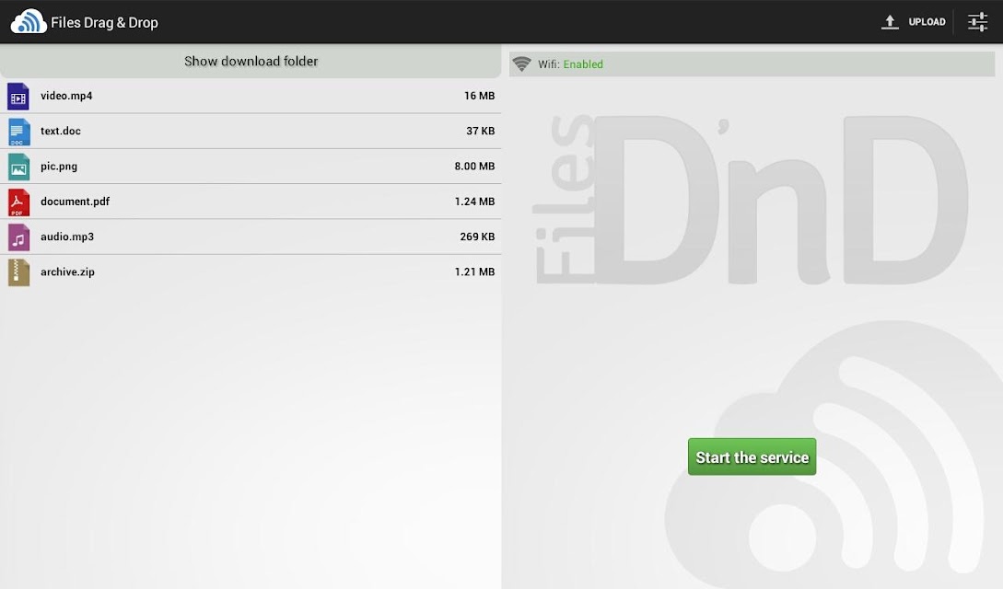Show download folder
The width and height of the screenshot is (1003, 589).
point(251,62)
